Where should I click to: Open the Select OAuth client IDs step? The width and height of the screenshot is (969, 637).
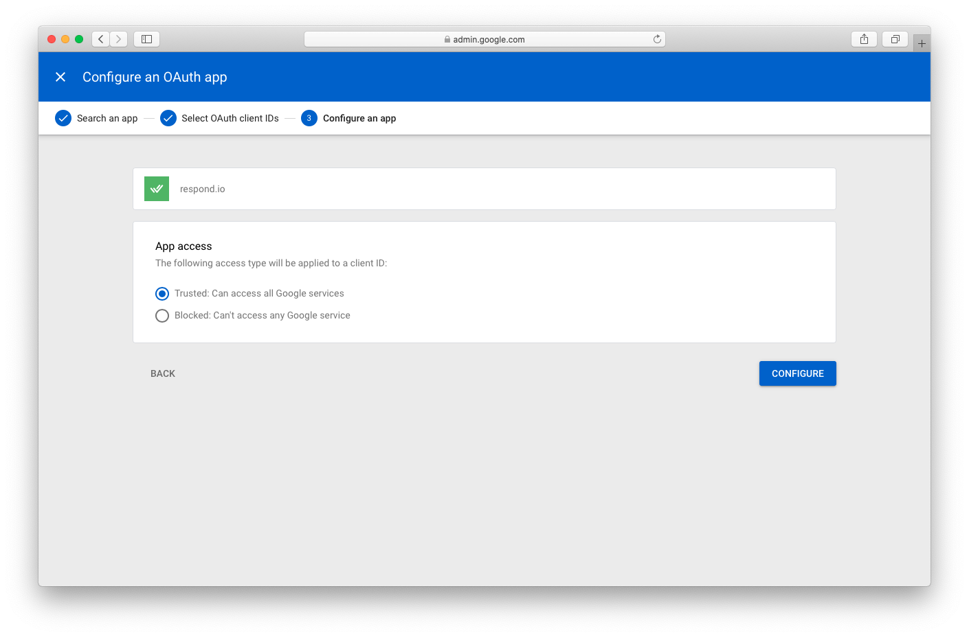[231, 118]
